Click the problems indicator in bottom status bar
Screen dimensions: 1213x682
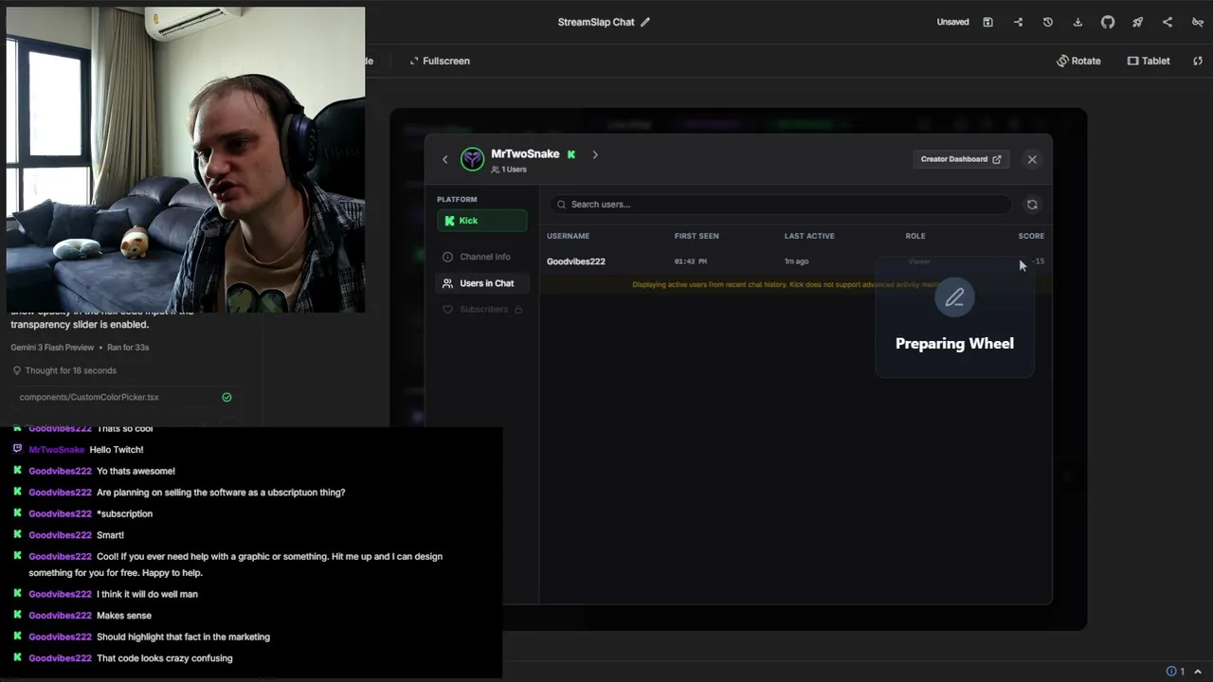coord(1175,672)
